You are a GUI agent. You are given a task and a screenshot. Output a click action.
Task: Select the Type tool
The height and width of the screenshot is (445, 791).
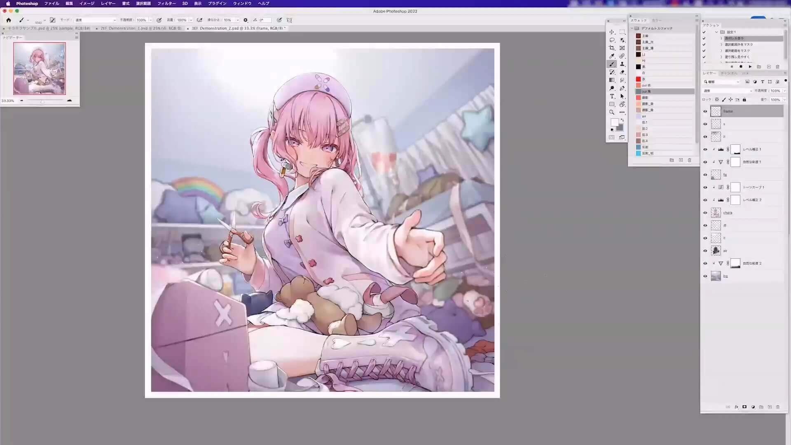[x=612, y=96]
